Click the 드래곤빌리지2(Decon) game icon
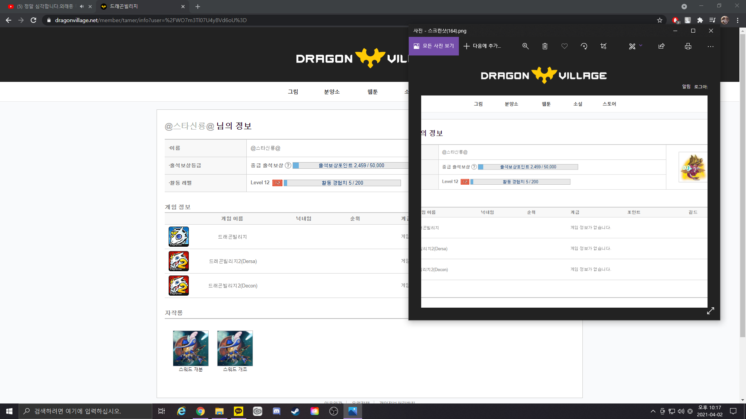Viewport: 746px width, 419px height. click(179, 286)
